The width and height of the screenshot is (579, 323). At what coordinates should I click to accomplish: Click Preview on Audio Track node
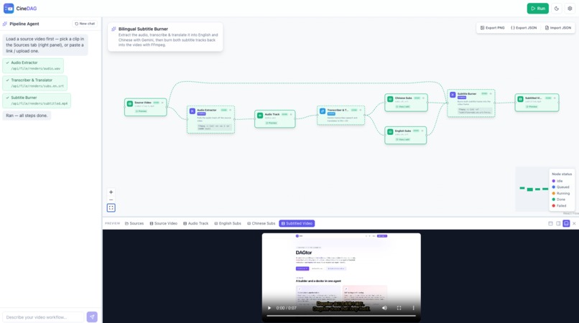[x=271, y=123]
